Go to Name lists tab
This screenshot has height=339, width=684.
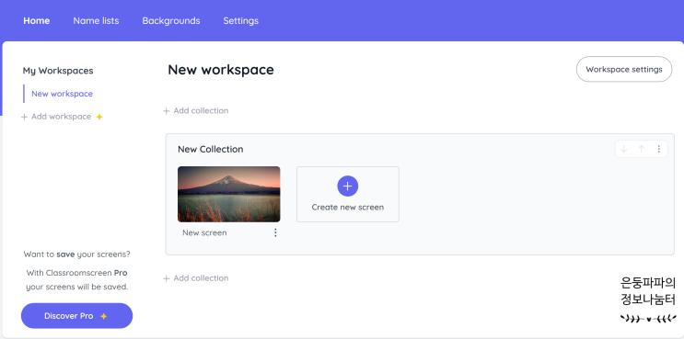(x=96, y=20)
